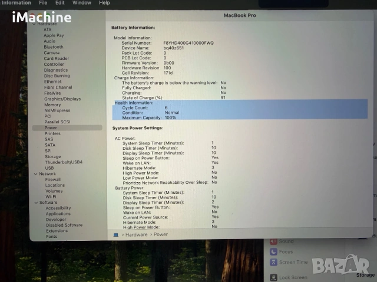Select Firewall in the sidebar
377x282 pixels.
tap(52, 180)
